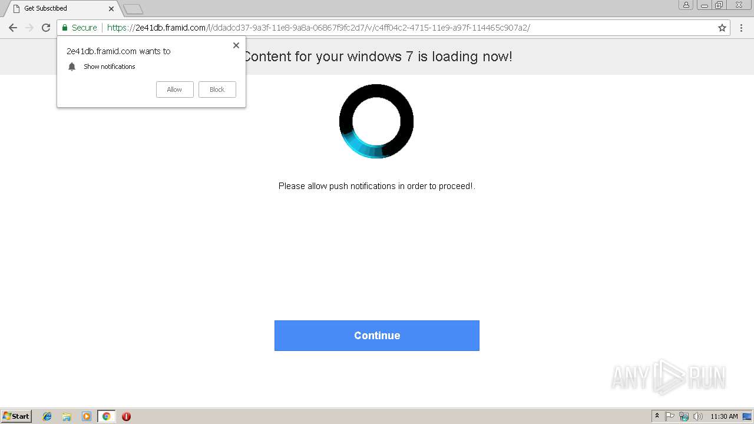754x424 pixels.
Task: Open the Action Center flag icon
Action: click(670, 416)
